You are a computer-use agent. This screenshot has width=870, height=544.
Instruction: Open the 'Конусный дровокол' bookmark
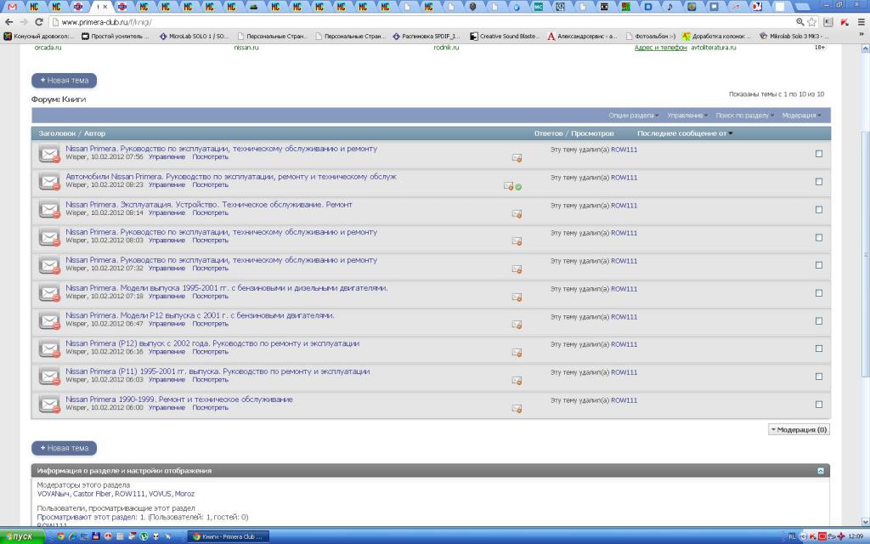(x=39, y=36)
